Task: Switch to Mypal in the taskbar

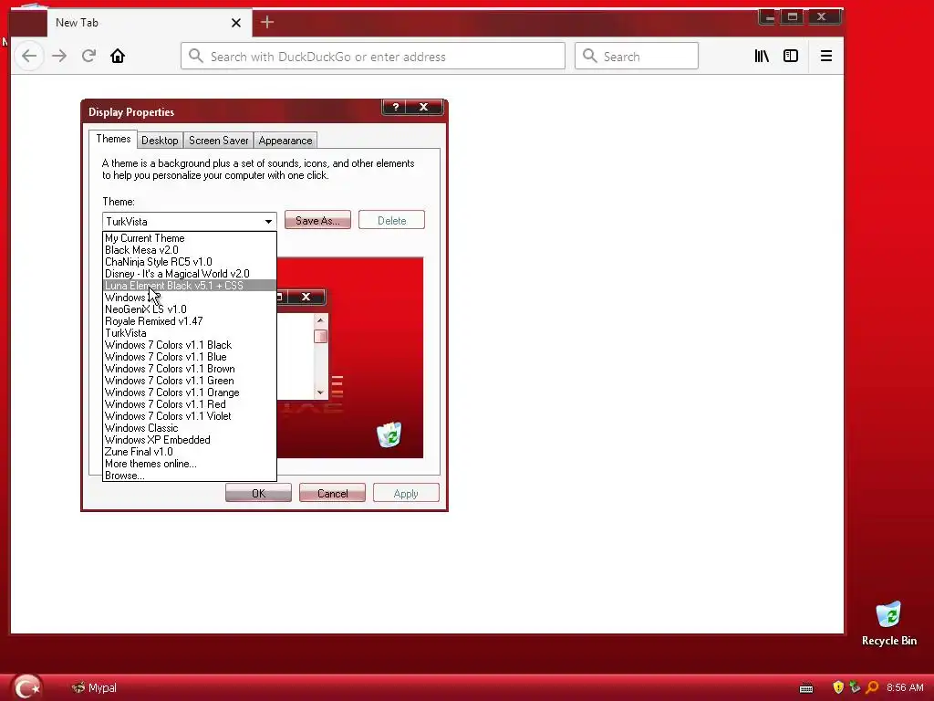Action: point(94,688)
